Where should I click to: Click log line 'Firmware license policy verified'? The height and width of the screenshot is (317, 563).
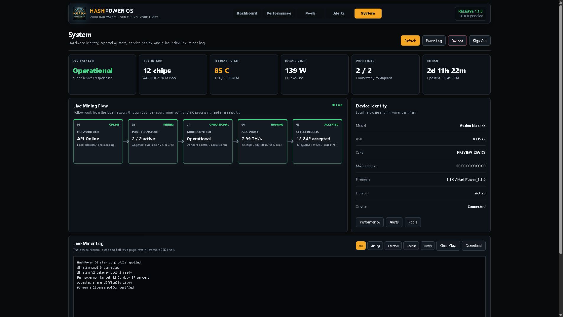click(x=105, y=287)
